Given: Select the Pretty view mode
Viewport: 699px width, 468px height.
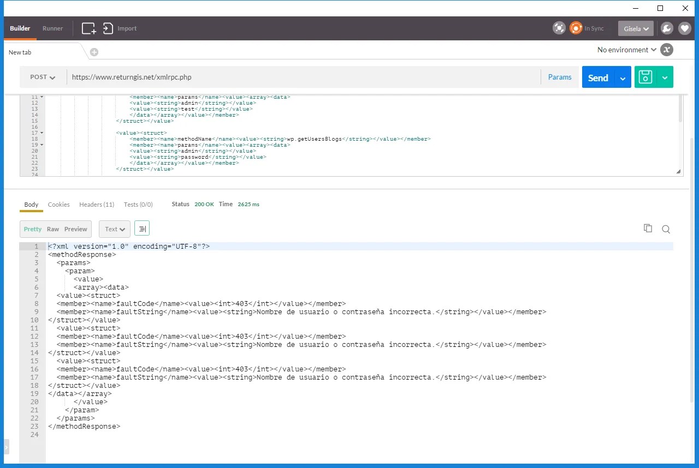Looking at the screenshot, I should point(33,229).
